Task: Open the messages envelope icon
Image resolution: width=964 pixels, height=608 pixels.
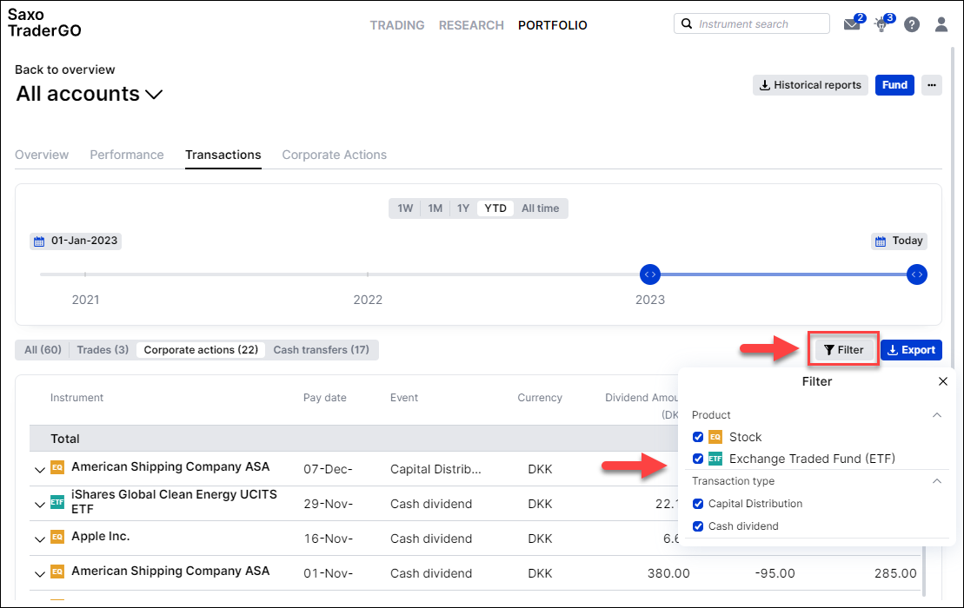Action: point(852,24)
